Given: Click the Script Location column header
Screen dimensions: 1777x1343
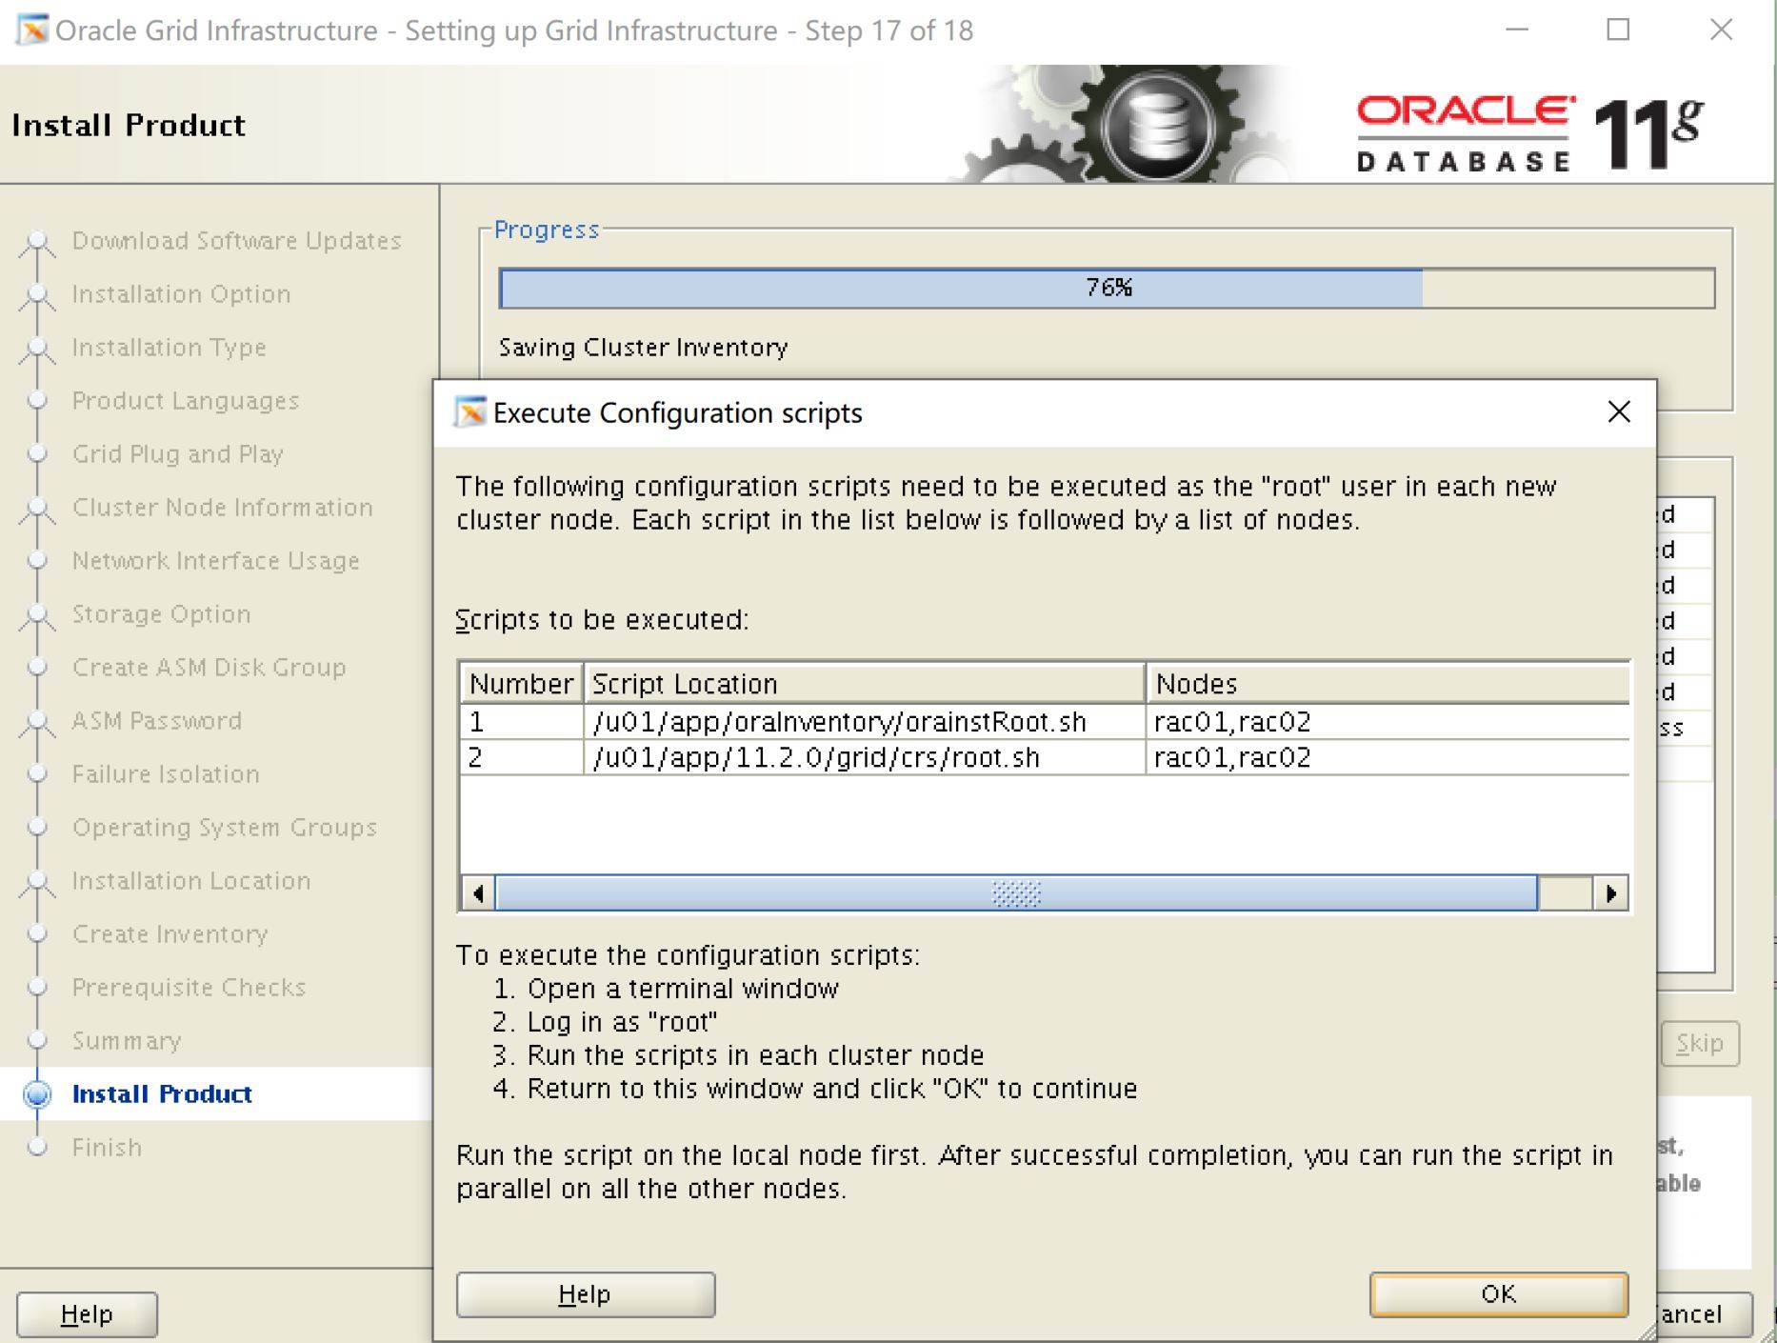Looking at the screenshot, I should (864, 684).
